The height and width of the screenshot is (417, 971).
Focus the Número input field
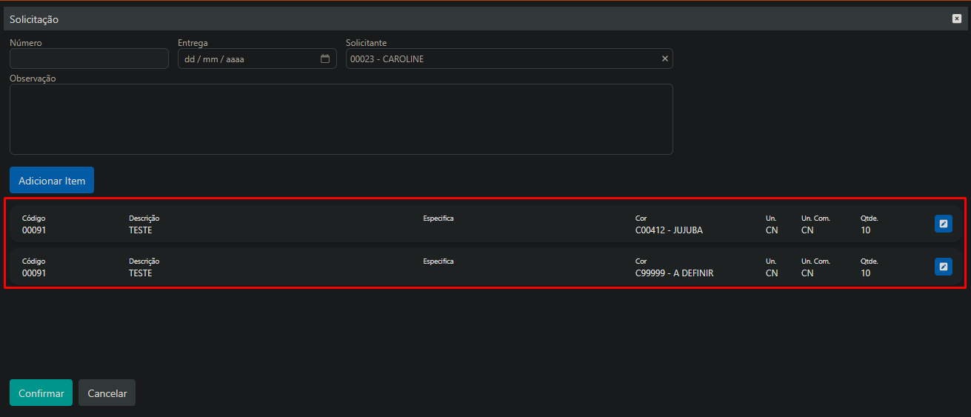(x=89, y=59)
